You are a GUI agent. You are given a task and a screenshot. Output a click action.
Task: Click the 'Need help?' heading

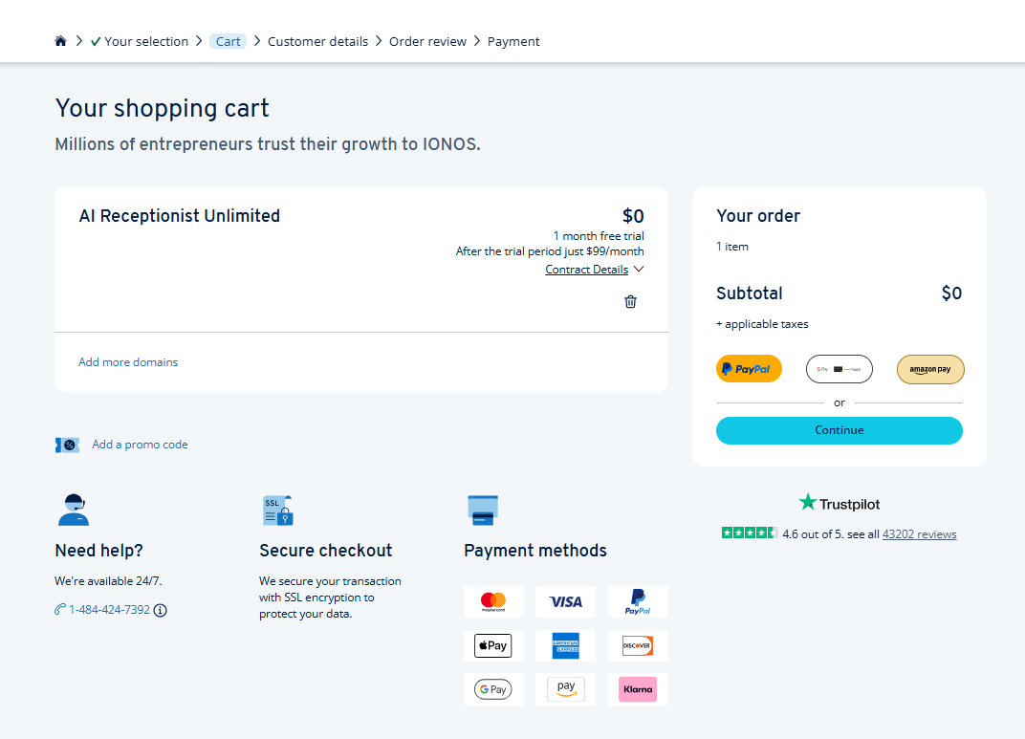[98, 550]
